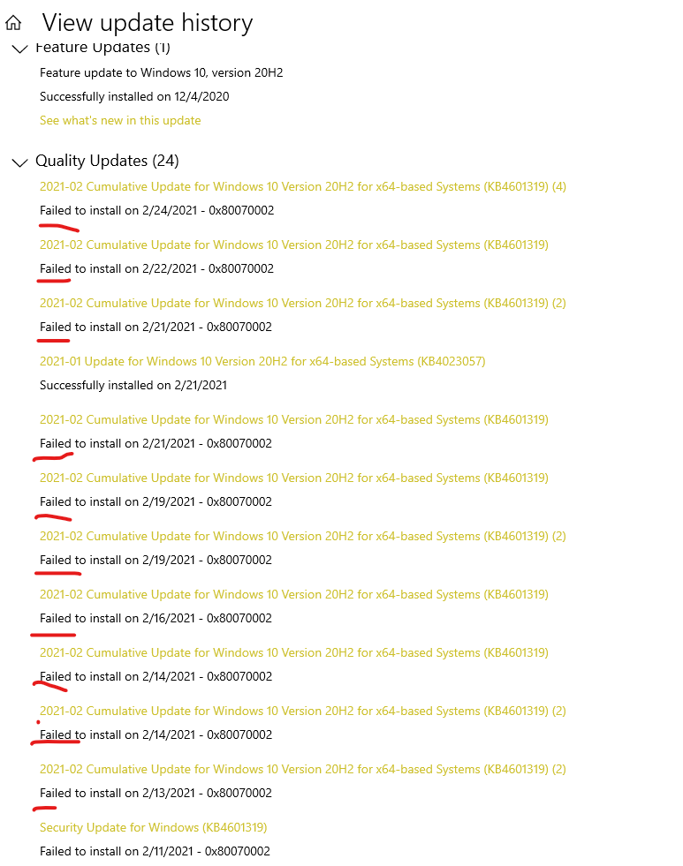Open KB4601319 (2) link that failed on 2/14/2021
Viewport: 683px width, 866px height.
point(303,711)
